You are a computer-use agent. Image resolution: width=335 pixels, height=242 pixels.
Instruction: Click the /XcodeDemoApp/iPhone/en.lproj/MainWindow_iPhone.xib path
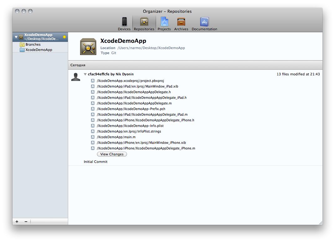point(141,143)
